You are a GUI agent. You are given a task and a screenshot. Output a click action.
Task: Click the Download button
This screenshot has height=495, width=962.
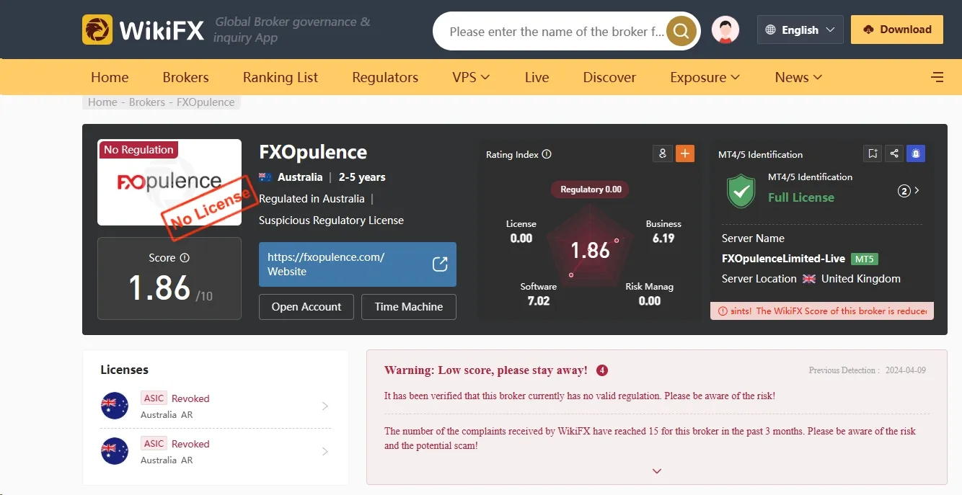(897, 30)
